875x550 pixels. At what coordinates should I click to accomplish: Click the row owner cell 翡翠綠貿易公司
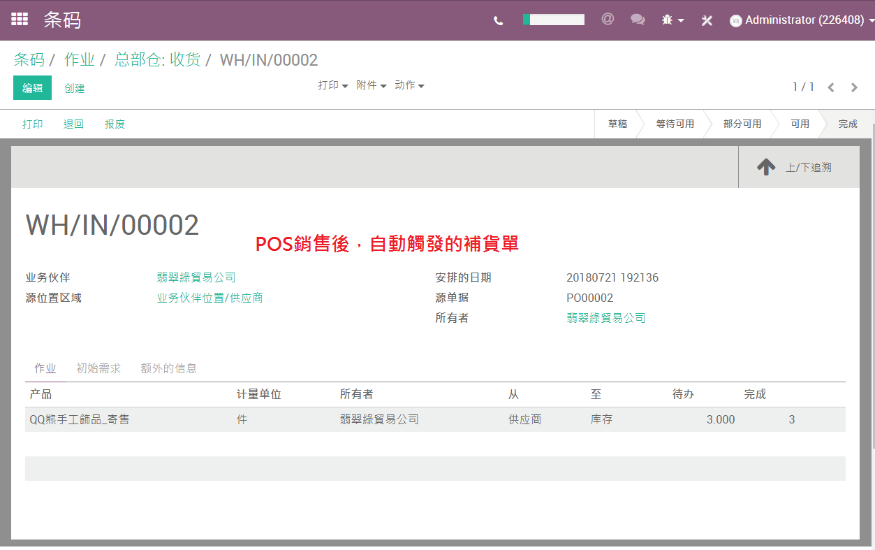pyautogui.click(x=379, y=419)
